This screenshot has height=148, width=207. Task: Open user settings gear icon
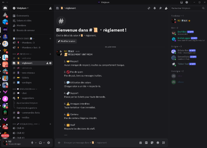coord(48,143)
